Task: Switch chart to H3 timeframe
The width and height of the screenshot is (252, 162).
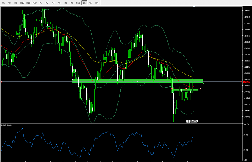Action: pos(53,3)
